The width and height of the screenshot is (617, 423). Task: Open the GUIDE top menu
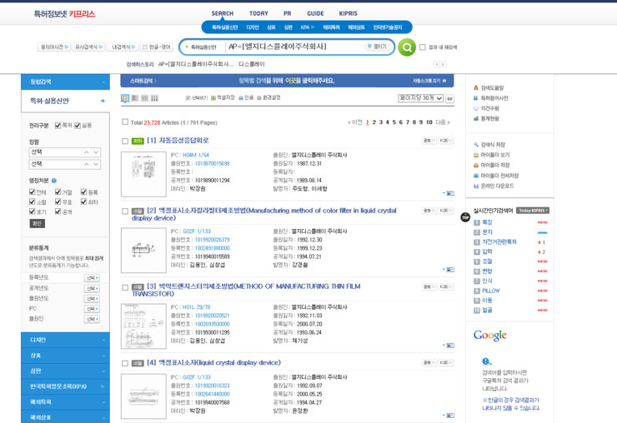pyautogui.click(x=315, y=13)
